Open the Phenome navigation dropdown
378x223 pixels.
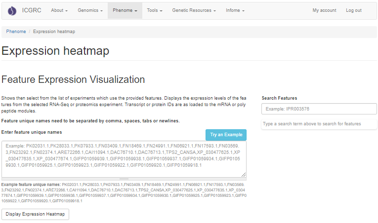pos(125,10)
